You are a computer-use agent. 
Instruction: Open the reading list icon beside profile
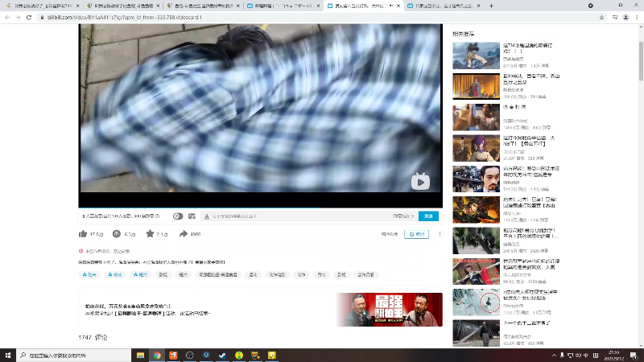[615, 17]
